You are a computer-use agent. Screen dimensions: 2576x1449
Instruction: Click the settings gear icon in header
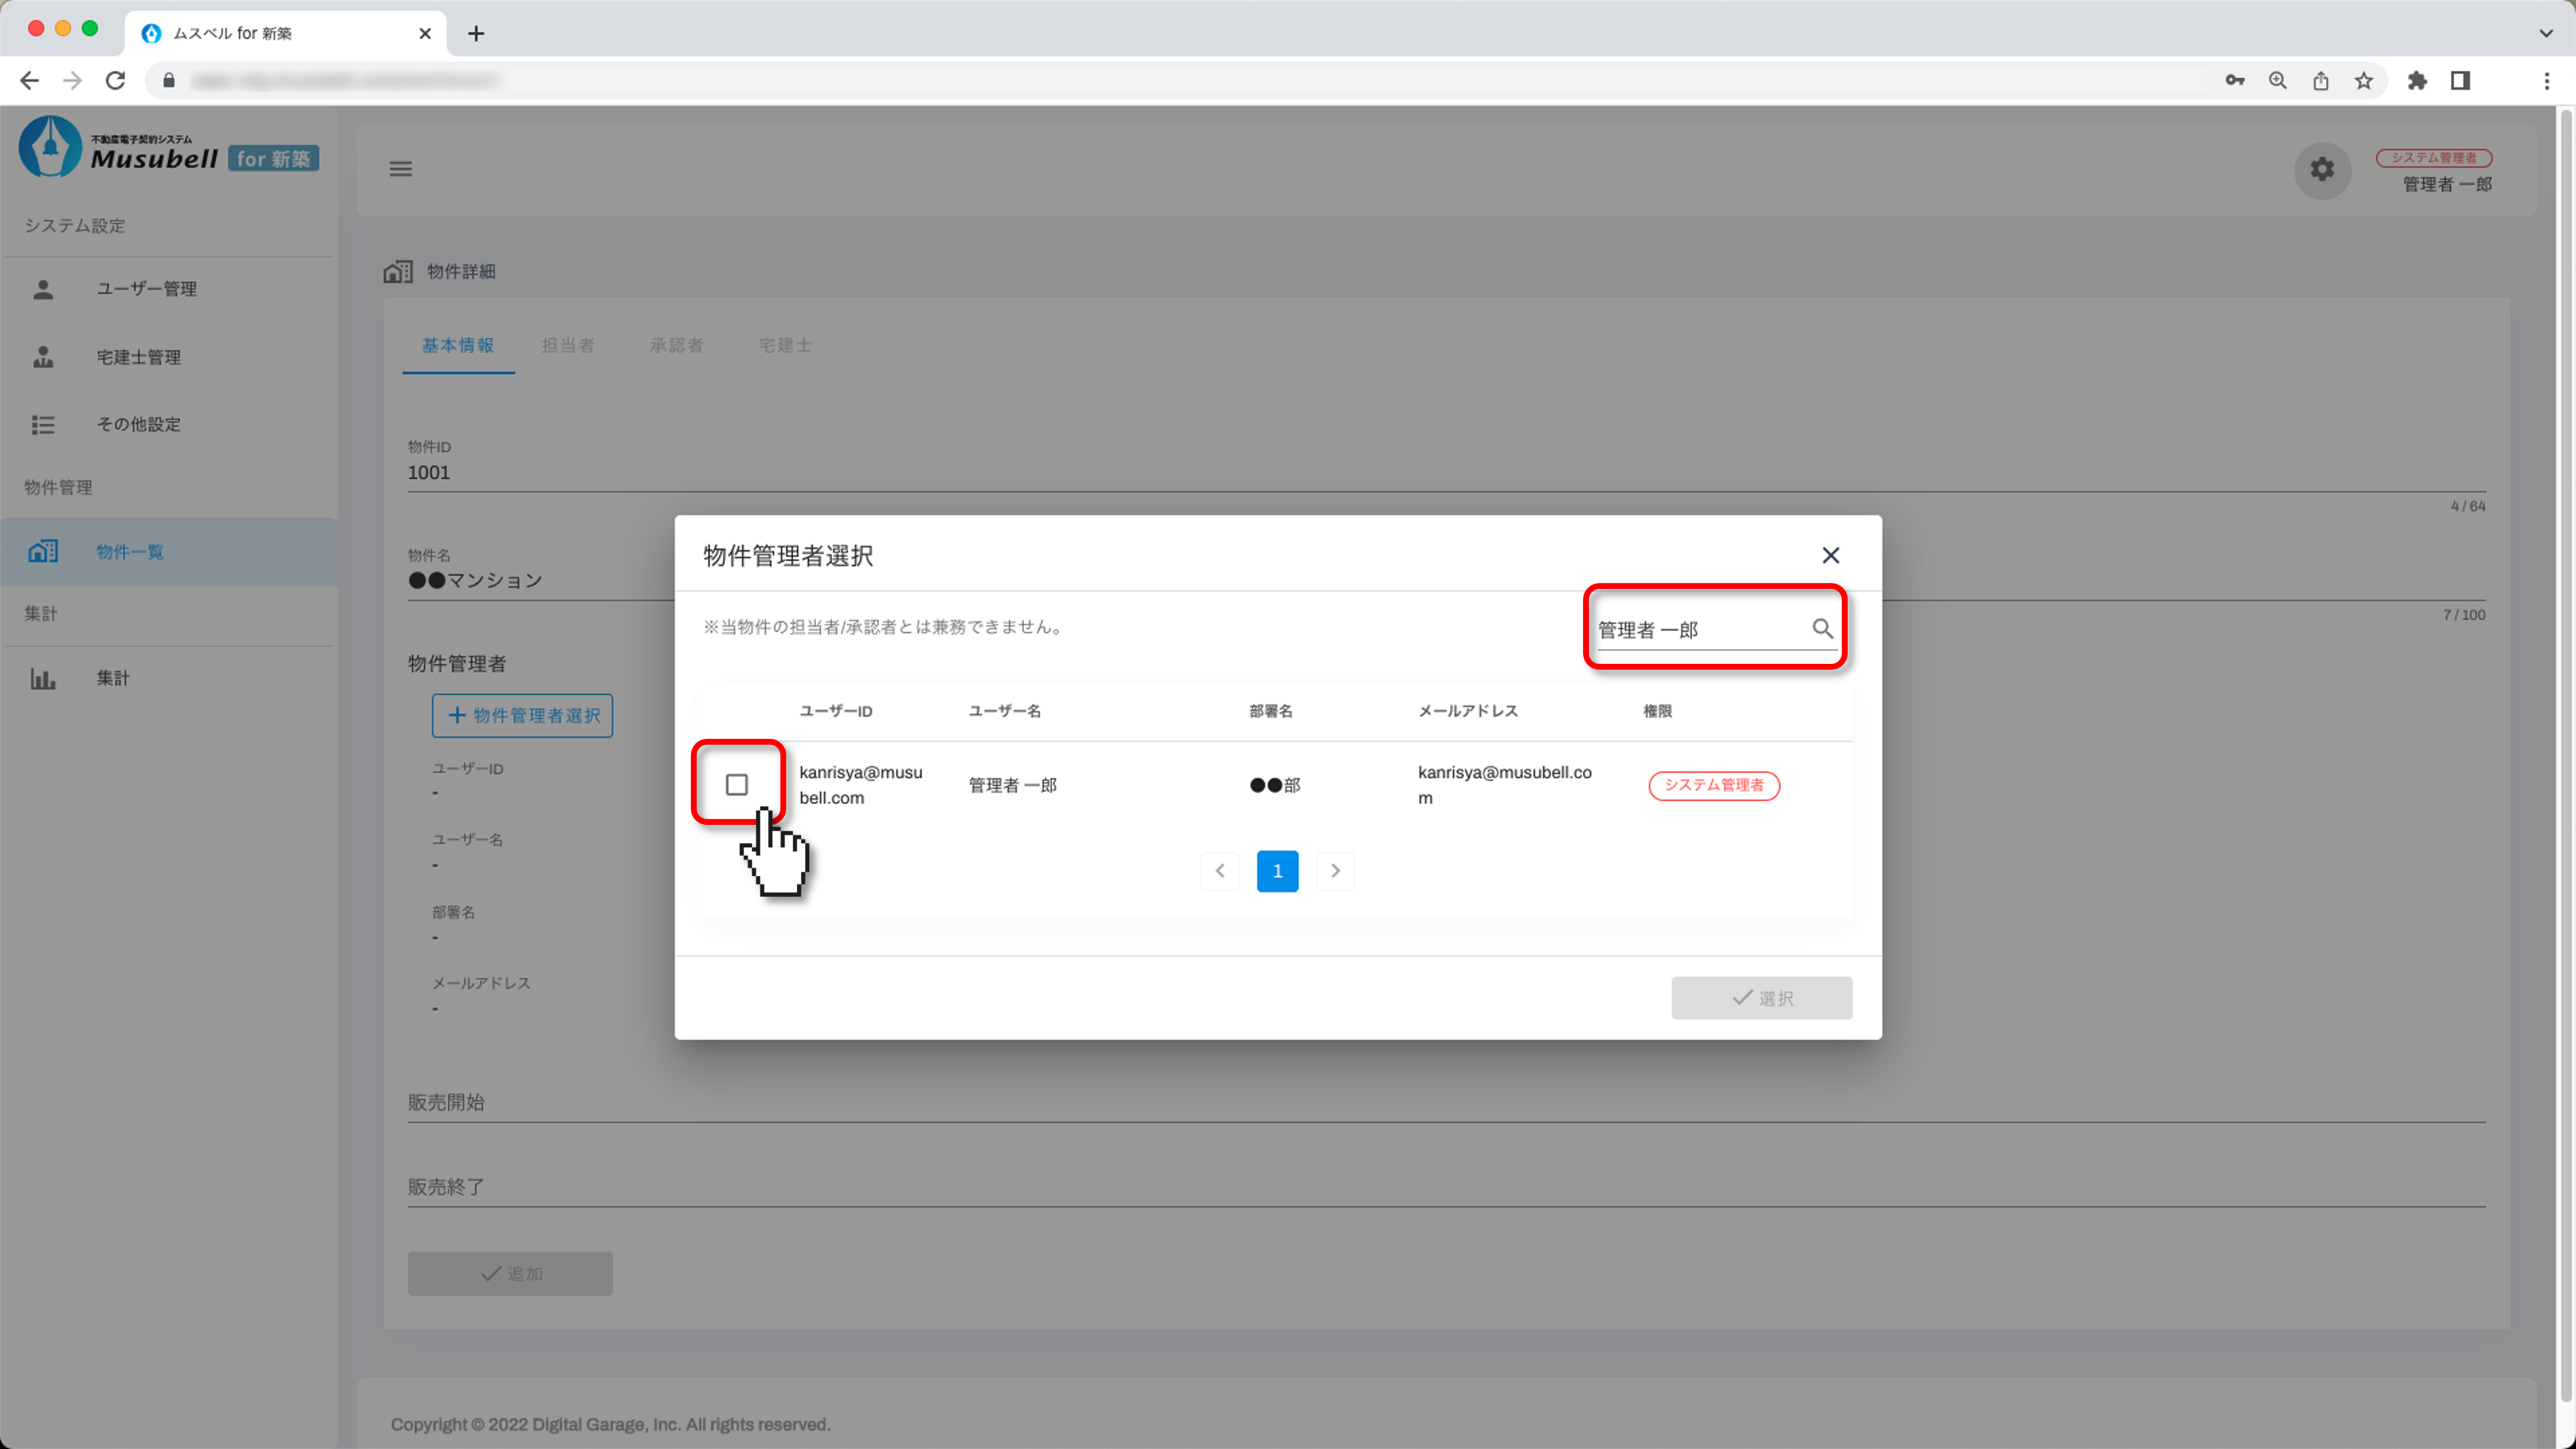click(x=2322, y=170)
